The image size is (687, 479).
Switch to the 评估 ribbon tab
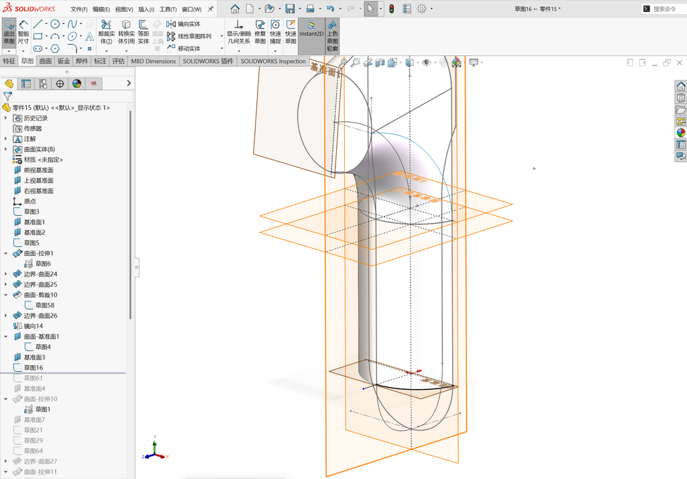click(x=118, y=61)
